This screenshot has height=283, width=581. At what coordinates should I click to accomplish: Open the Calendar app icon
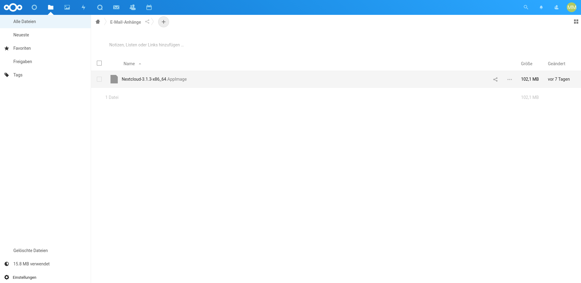click(149, 7)
